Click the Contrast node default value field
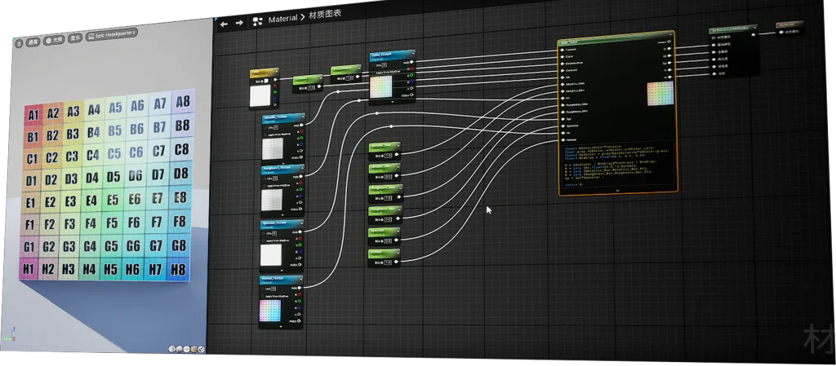The width and height of the screenshot is (836, 366). (x=311, y=88)
